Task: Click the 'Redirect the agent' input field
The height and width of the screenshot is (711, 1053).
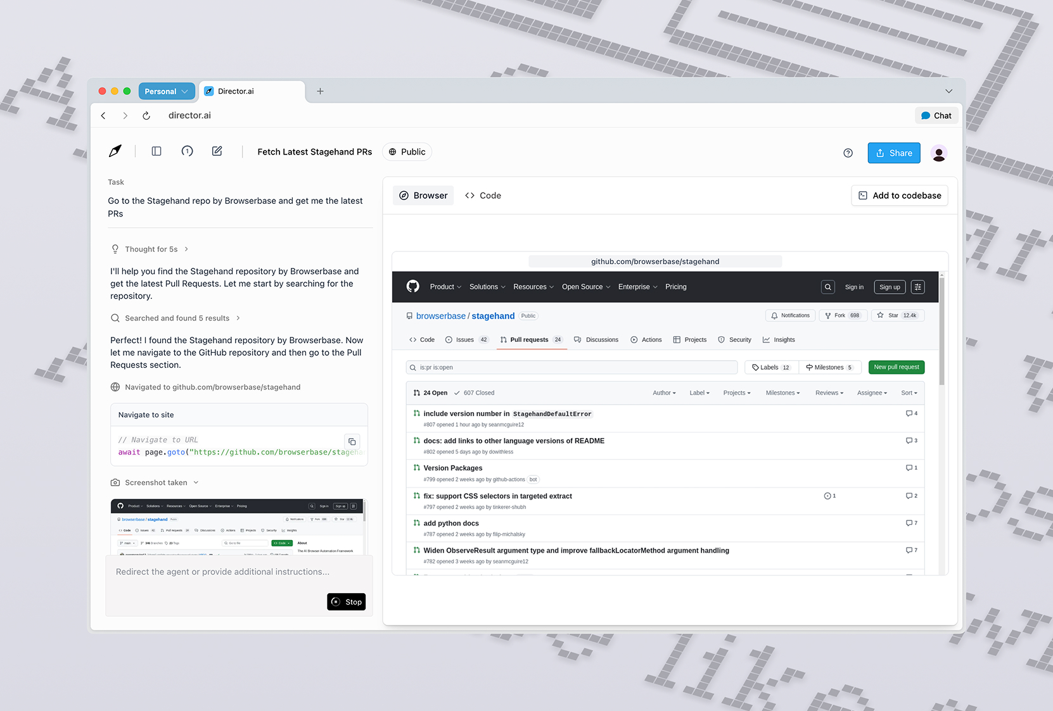Action: tap(222, 572)
